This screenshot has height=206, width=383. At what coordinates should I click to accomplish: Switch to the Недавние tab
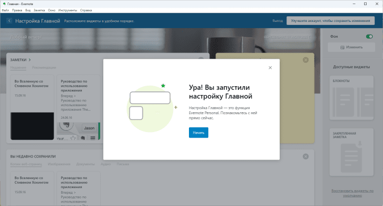[x=18, y=67]
